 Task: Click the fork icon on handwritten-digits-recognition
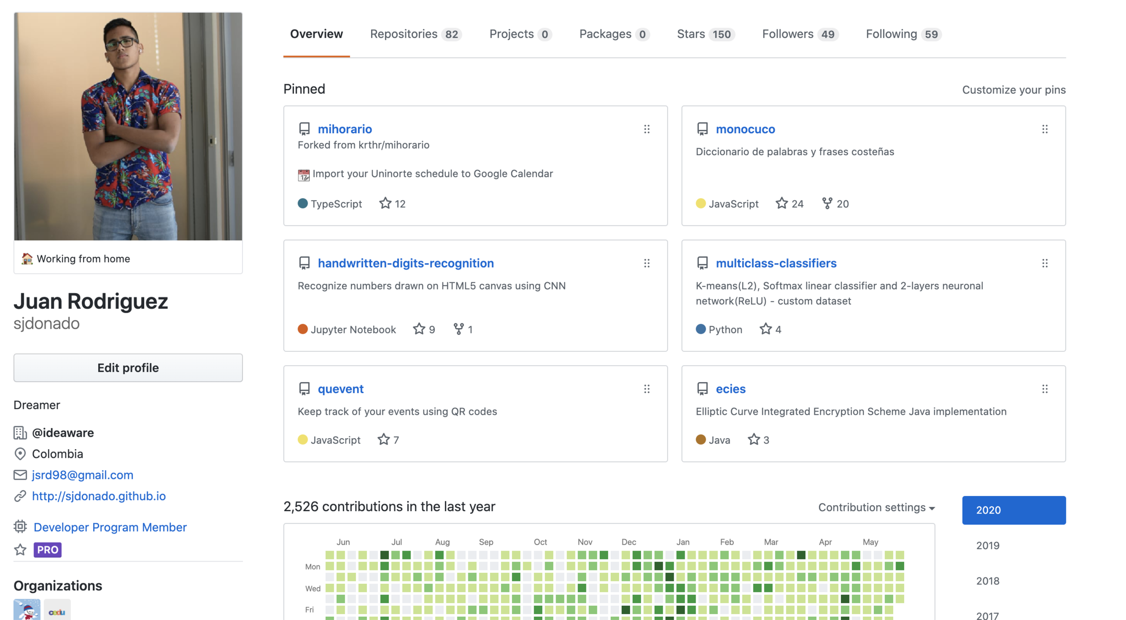458,329
